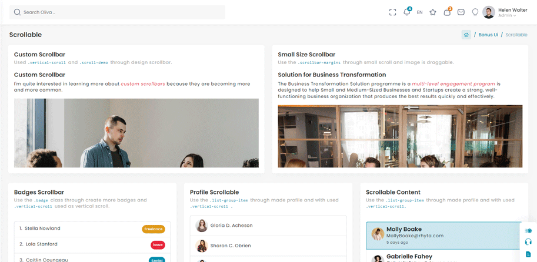Image resolution: width=537 pixels, height=262 pixels.
Task: Open the EN language dropdown
Action: click(x=419, y=12)
